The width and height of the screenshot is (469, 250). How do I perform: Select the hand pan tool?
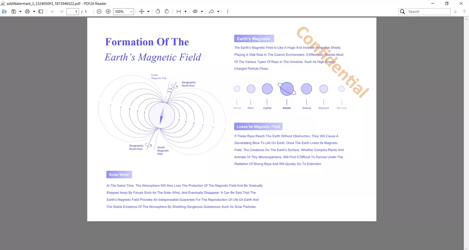click(141, 11)
